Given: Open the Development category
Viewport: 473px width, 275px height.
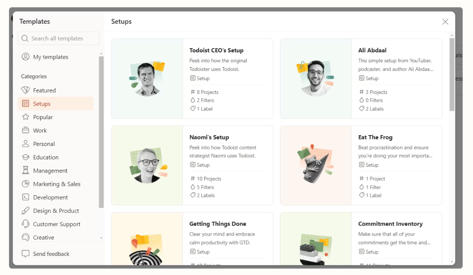Looking at the screenshot, I should [x=55, y=197].
